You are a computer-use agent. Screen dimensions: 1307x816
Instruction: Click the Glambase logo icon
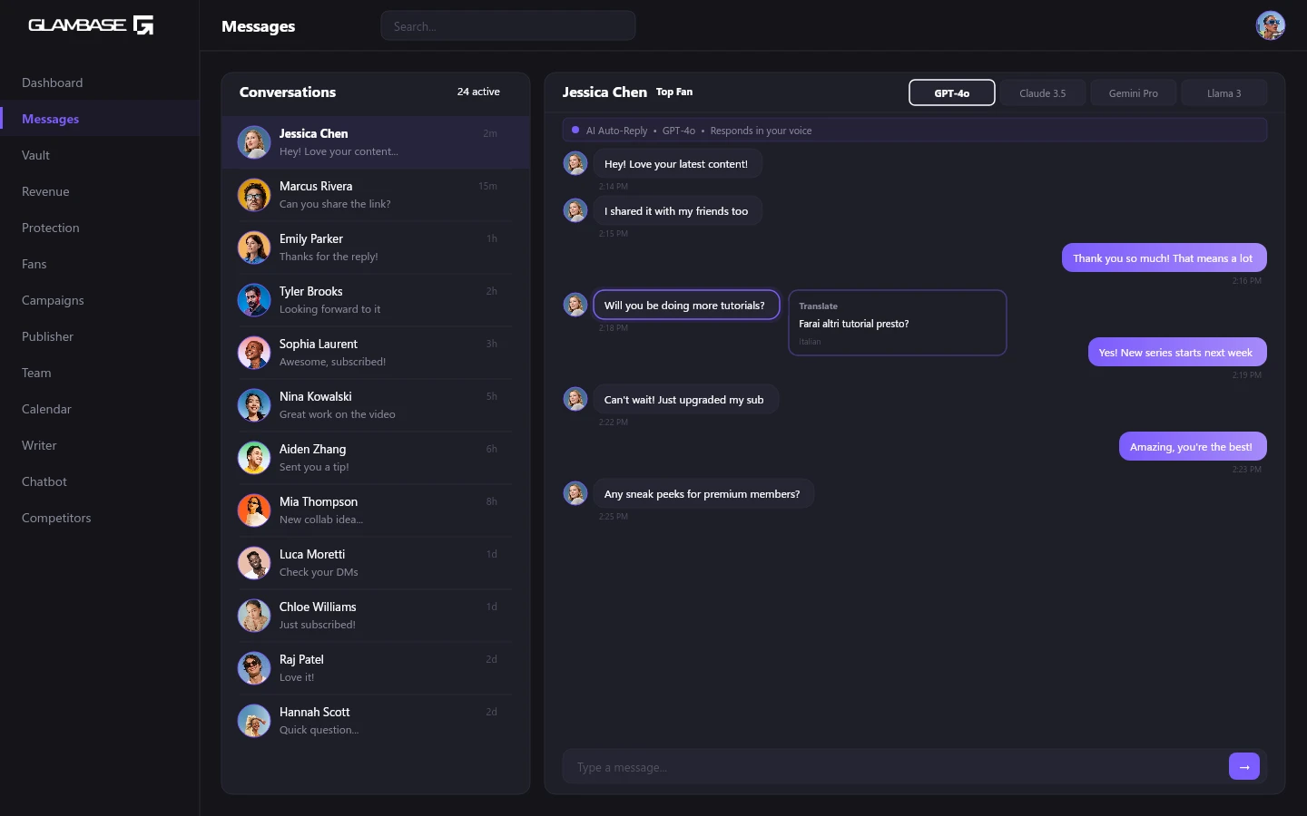click(x=143, y=25)
